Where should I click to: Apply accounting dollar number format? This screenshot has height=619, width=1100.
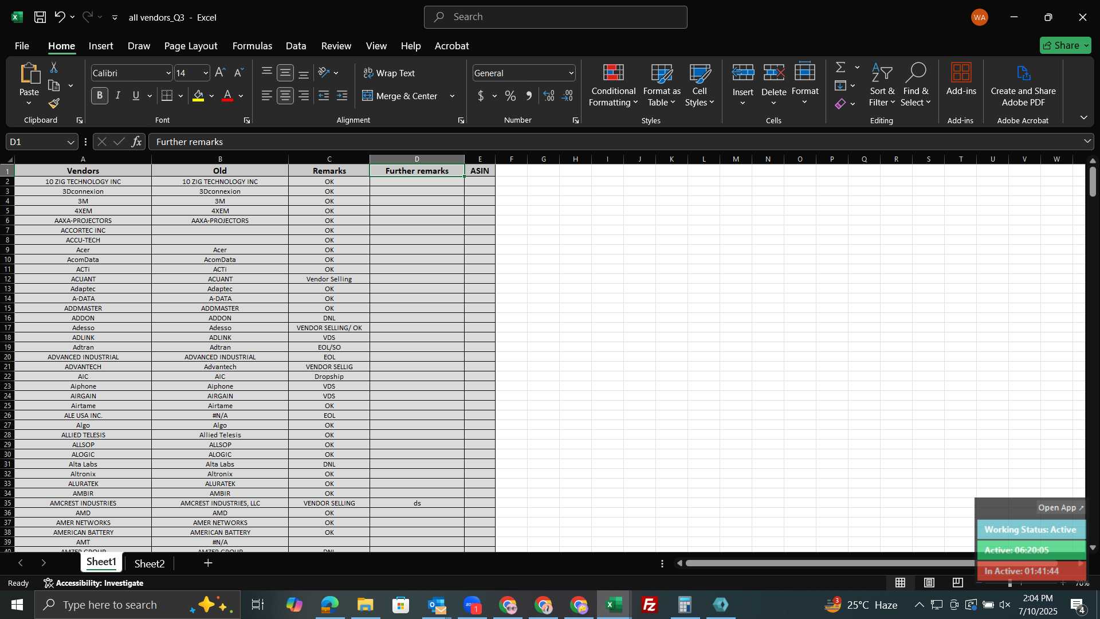(481, 96)
